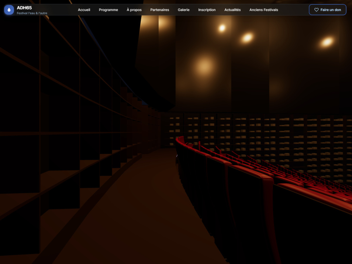Click the Faire un don button
Screen dimensions: 352x264
[x=327, y=10]
